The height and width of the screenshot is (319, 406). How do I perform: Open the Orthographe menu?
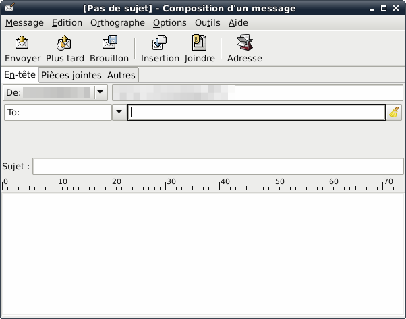click(117, 22)
